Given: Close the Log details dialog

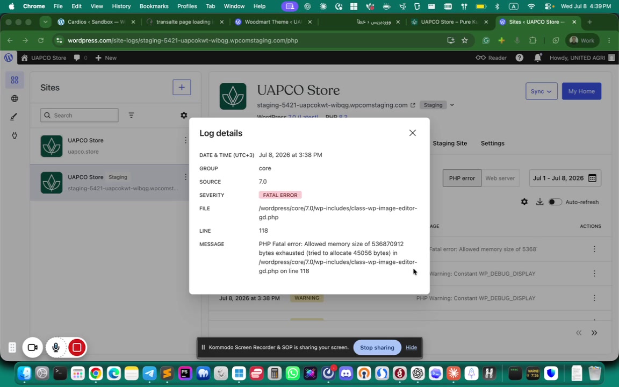Looking at the screenshot, I should pyautogui.click(x=413, y=133).
